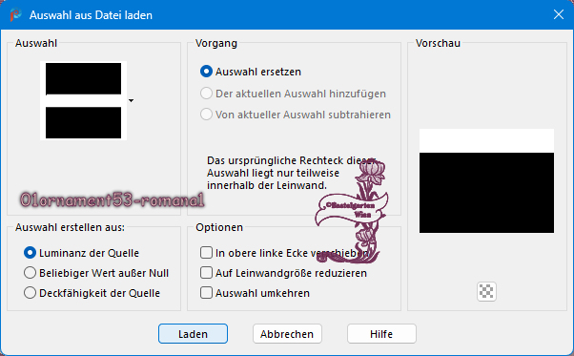Click the transparency checkerboard preview toggle icon
Viewport: 574px width, 356px height.
coord(486,291)
